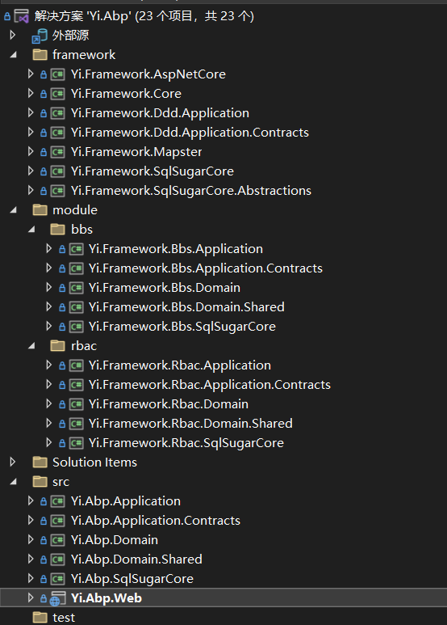Select the test folder
The height and width of the screenshot is (625, 447).
[64, 618]
